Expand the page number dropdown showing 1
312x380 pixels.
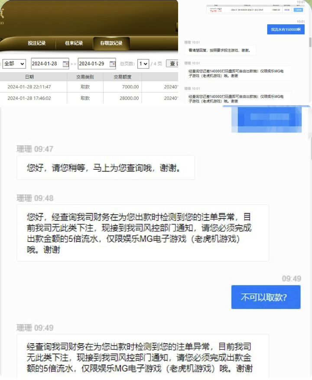143,64
